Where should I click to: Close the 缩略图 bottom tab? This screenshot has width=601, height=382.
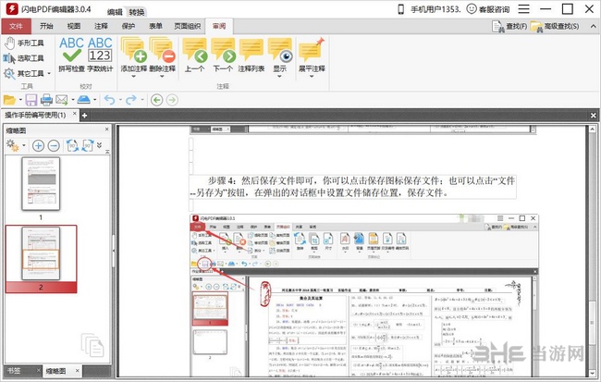tap(78, 371)
